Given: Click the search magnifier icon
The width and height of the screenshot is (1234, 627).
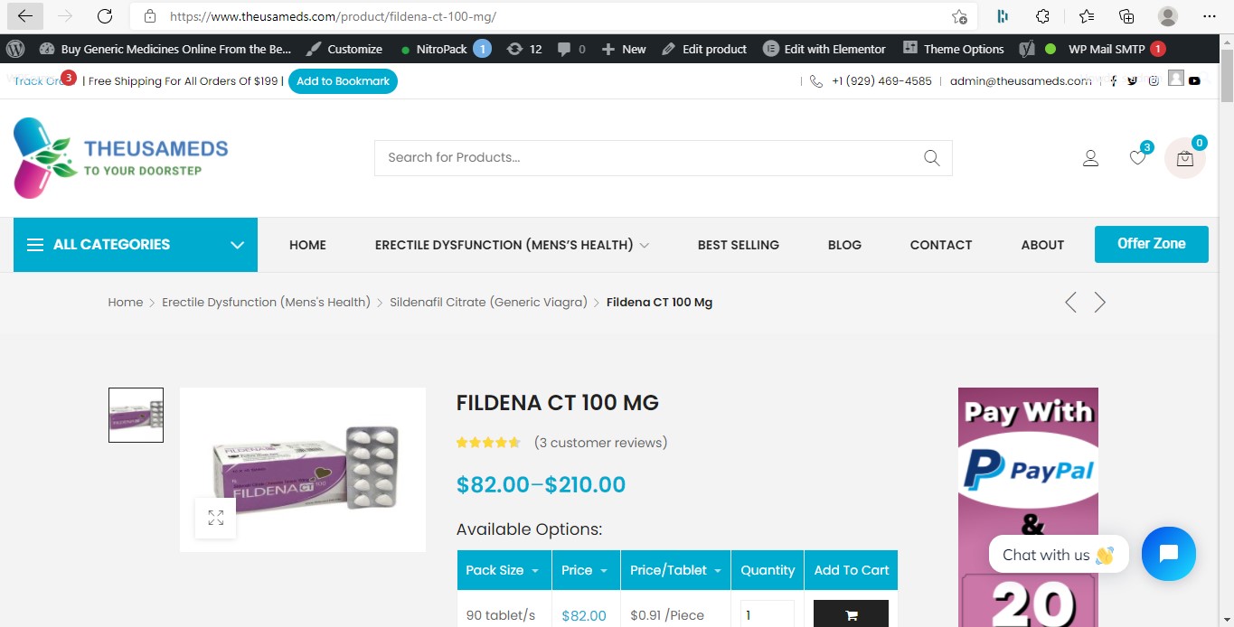Looking at the screenshot, I should 932,157.
